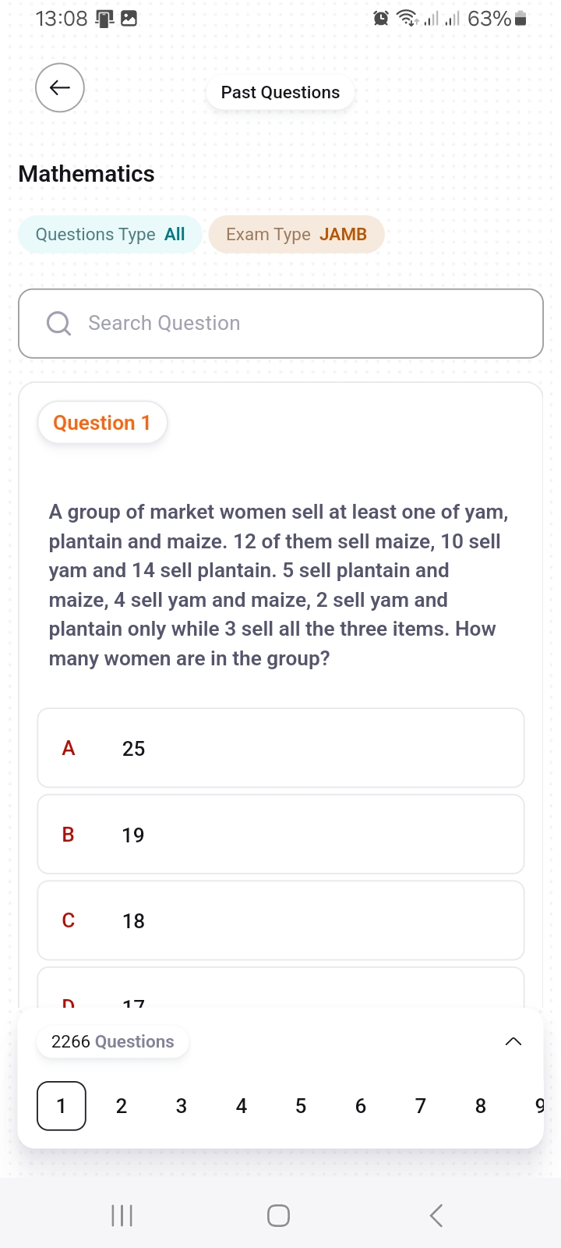Tap the Android home button
This screenshot has height=1248, width=561.
[x=279, y=1215]
